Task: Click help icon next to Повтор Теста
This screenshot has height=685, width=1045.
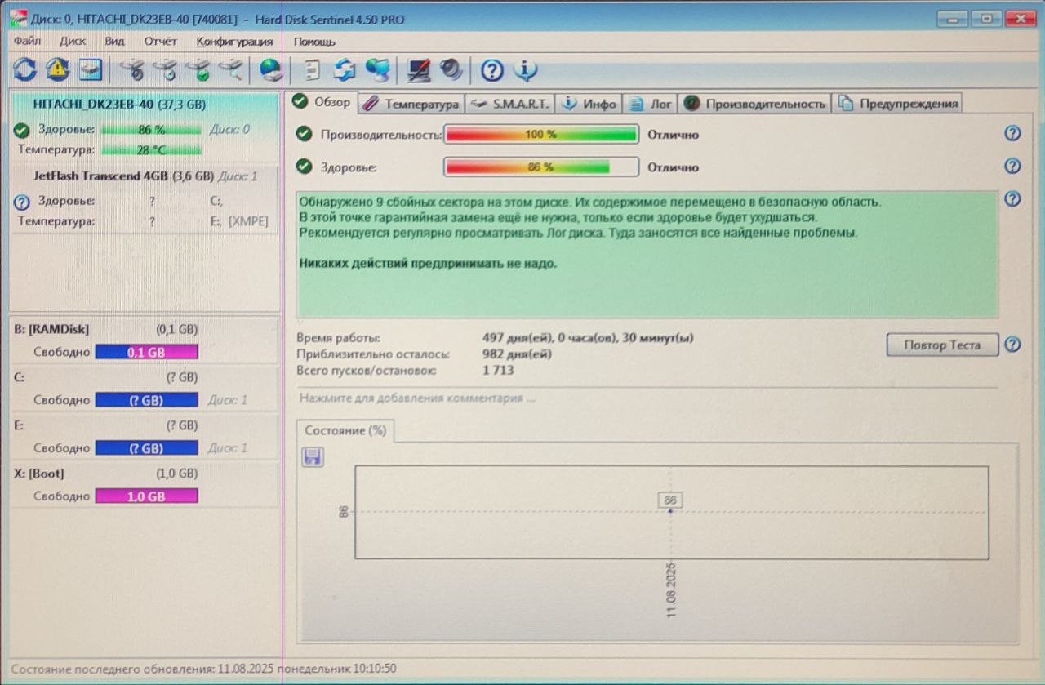Action: (x=1012, y=345)
